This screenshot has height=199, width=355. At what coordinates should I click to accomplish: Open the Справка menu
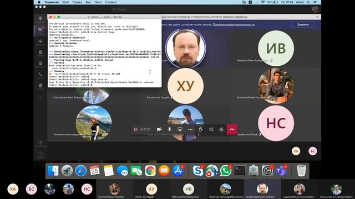coord(111,2)
